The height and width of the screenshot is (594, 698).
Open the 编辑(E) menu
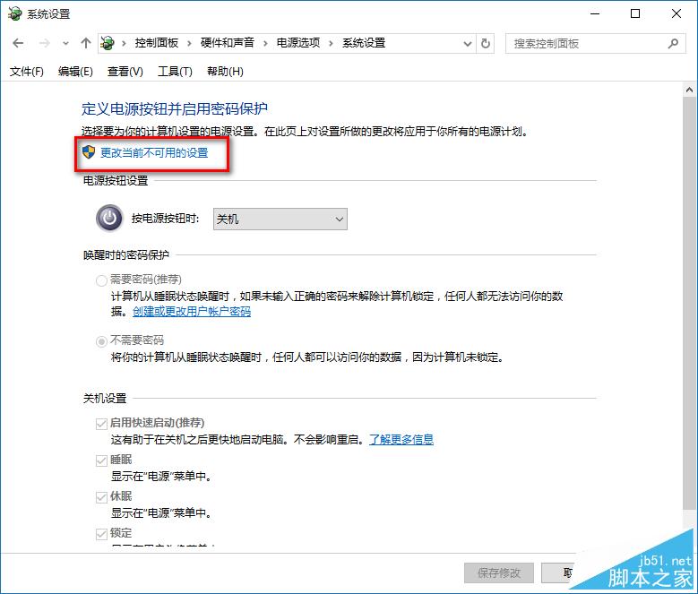point(75,71)
